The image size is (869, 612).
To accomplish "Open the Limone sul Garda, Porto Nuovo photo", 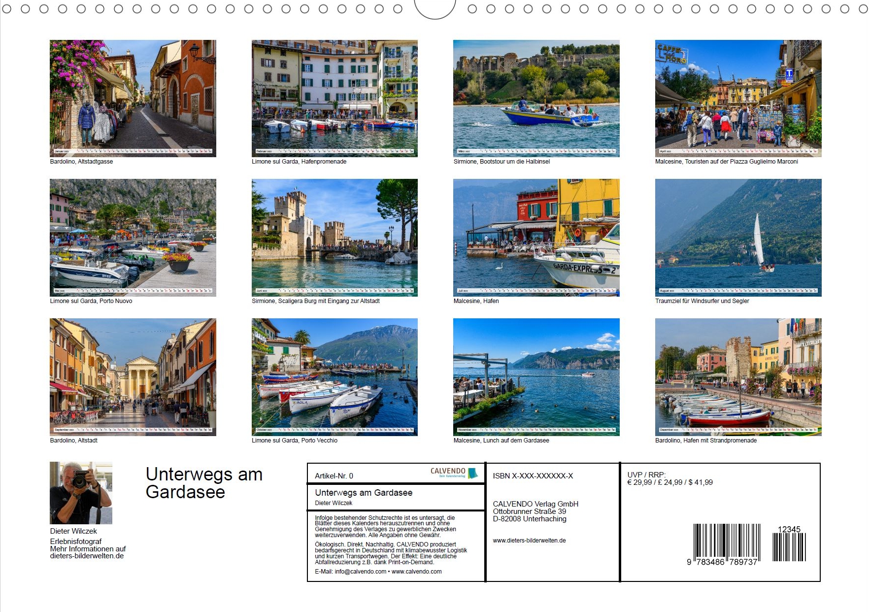I will tap(133, 238).
